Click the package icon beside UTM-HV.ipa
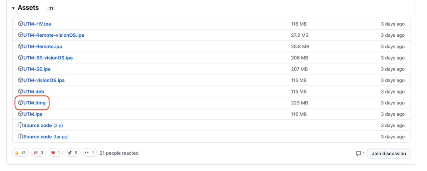The width and height of the screenshot is (427, 171). tap(21, 24)
